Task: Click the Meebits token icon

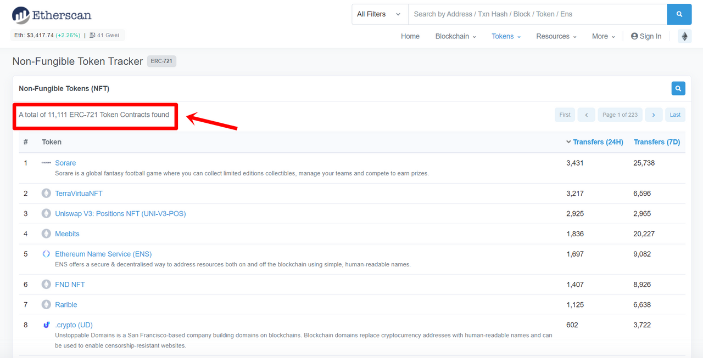Action: [x=46, y=234]
